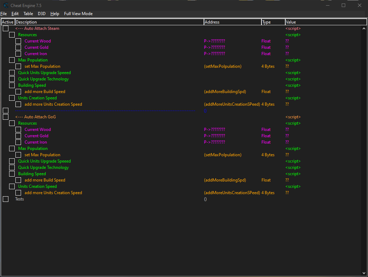Viewport: 368px width, 277px height.
Task: Enable the Auto Attach GoG script checkbox
Action: [x=6, y=117]
